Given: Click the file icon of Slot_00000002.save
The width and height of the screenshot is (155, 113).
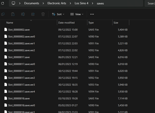Looking at the screenshot, I should (6, 29).
